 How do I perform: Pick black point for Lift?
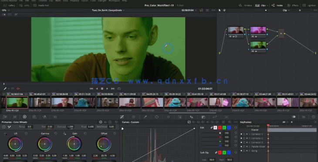pos(5,134)
